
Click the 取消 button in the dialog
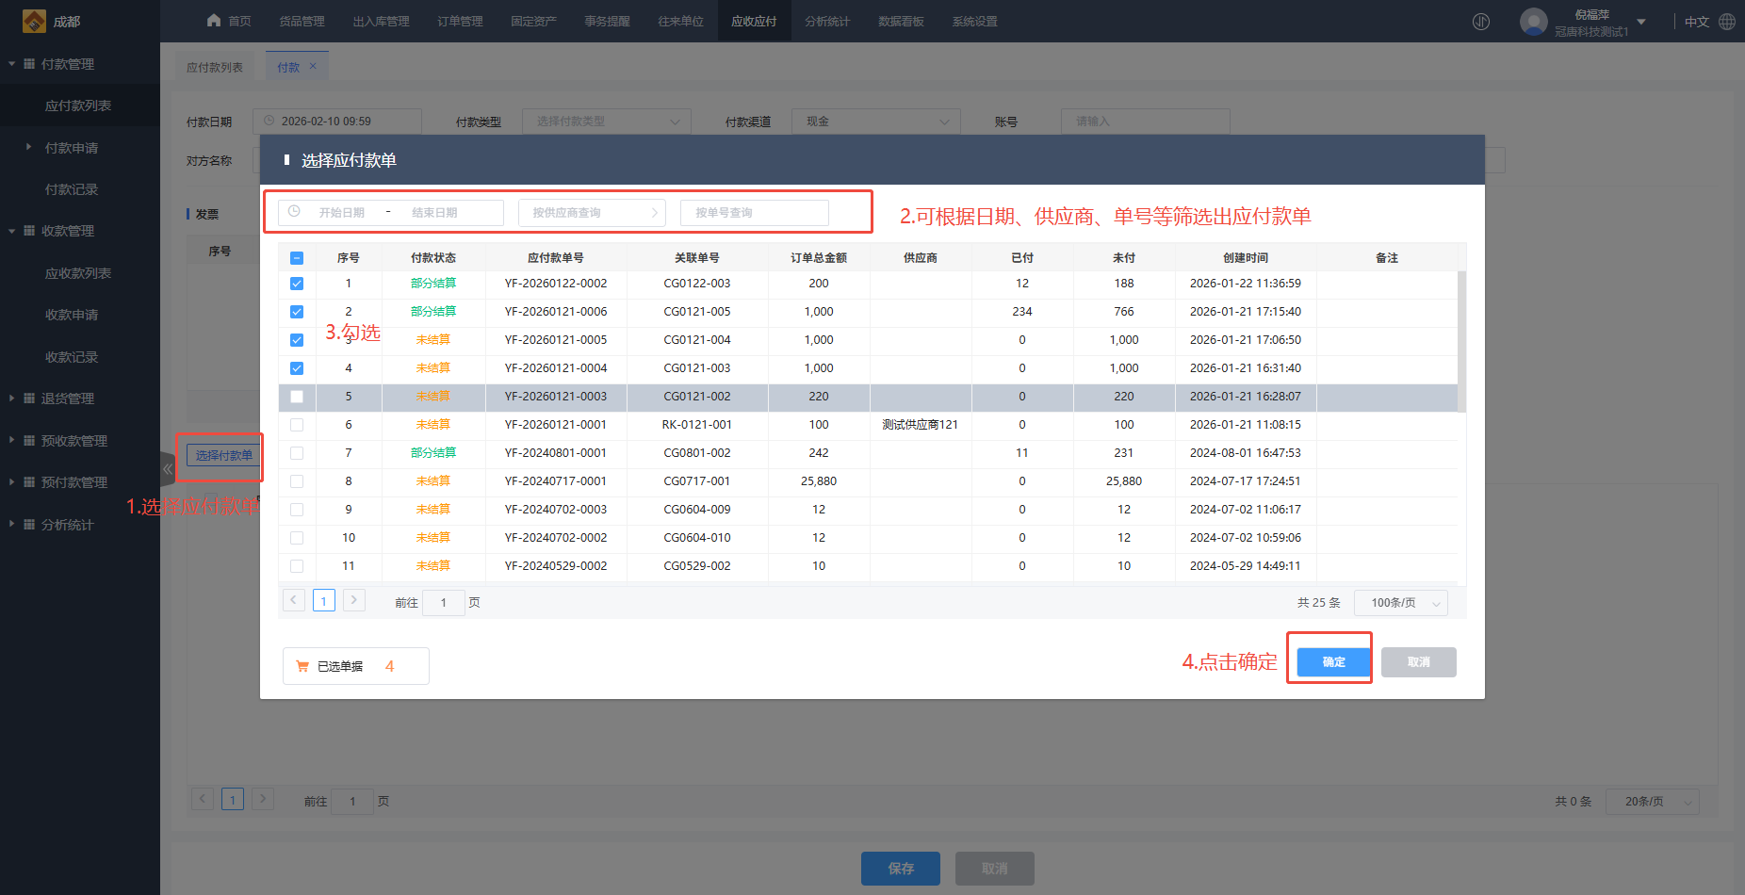(x=1418, y=662)
